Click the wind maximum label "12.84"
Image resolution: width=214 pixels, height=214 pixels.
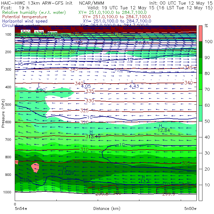(x=164, y=130)
